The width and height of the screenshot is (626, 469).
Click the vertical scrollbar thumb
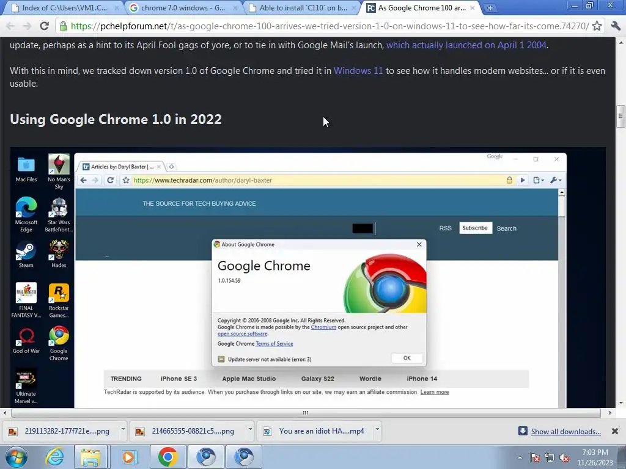(x=620, y=116)
